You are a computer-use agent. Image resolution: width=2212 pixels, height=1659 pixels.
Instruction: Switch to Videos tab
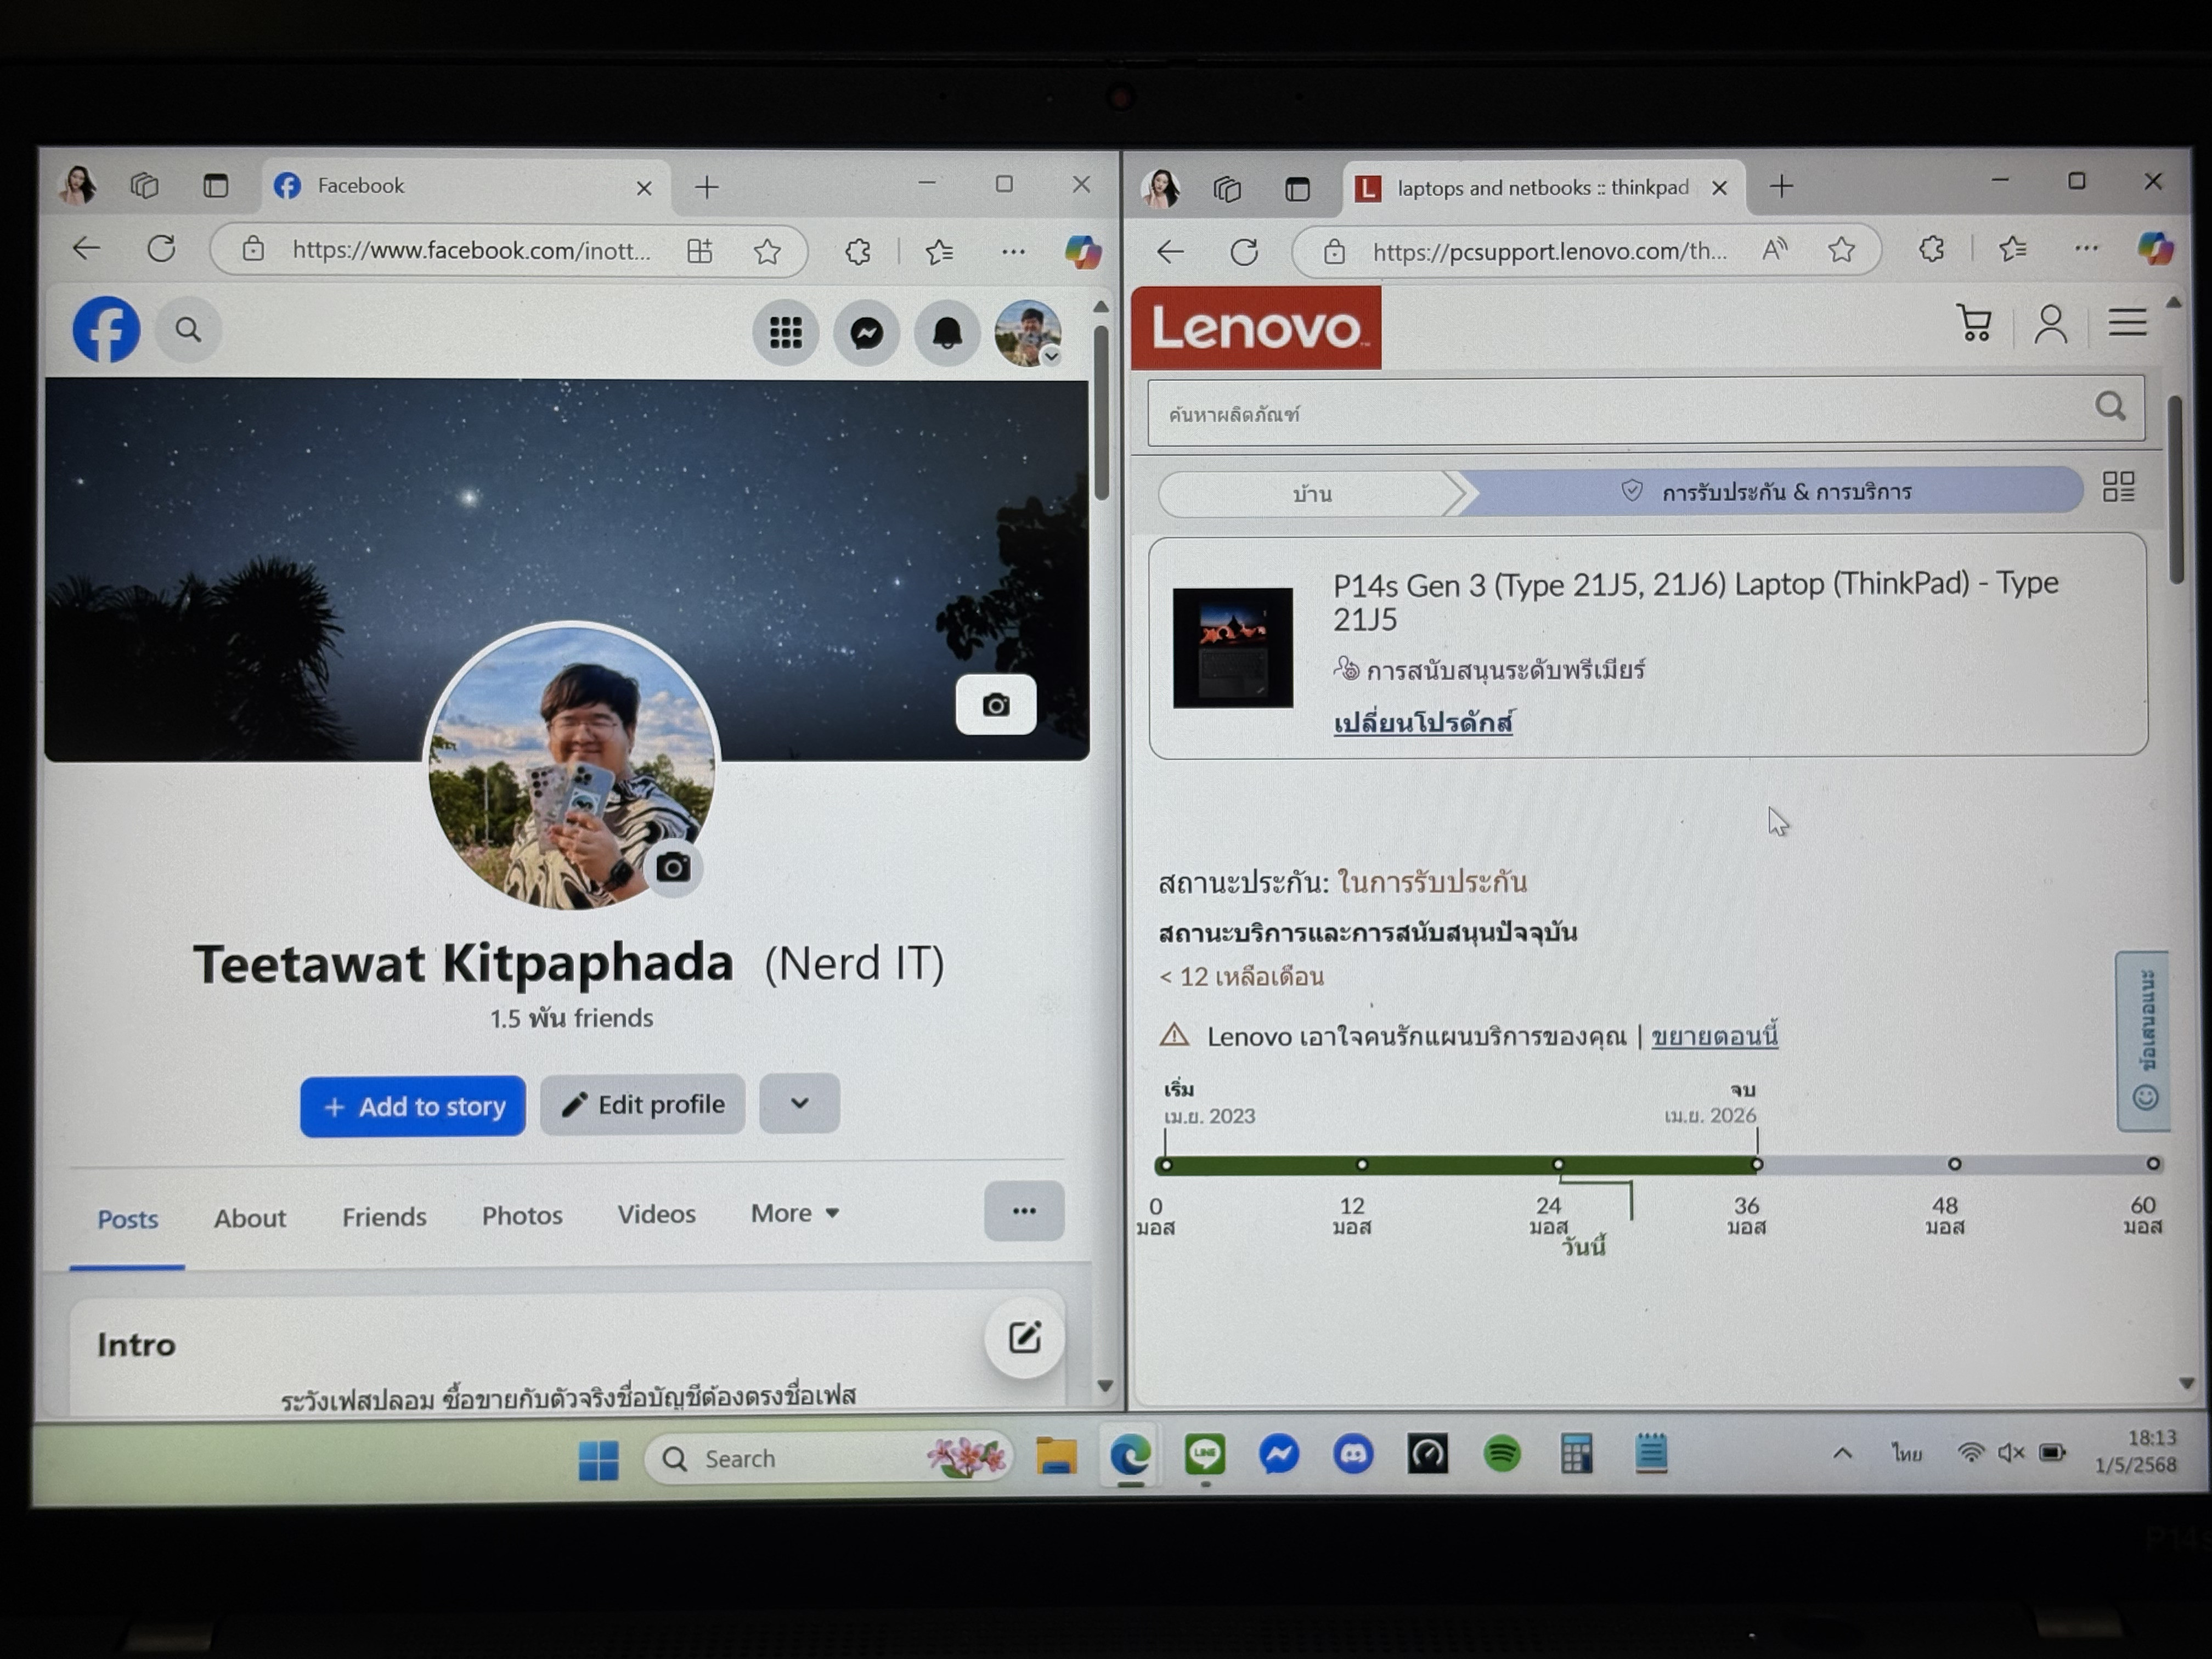click(656, 1214)
